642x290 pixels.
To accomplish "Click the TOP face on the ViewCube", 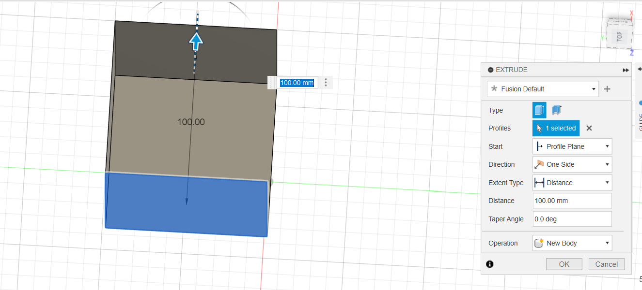I will coord(619,36).
